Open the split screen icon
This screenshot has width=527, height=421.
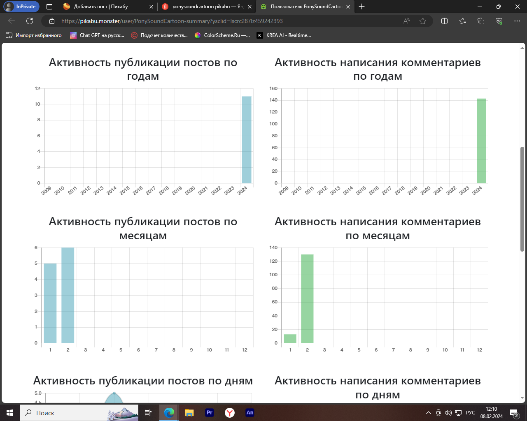[x=444, y=21]
